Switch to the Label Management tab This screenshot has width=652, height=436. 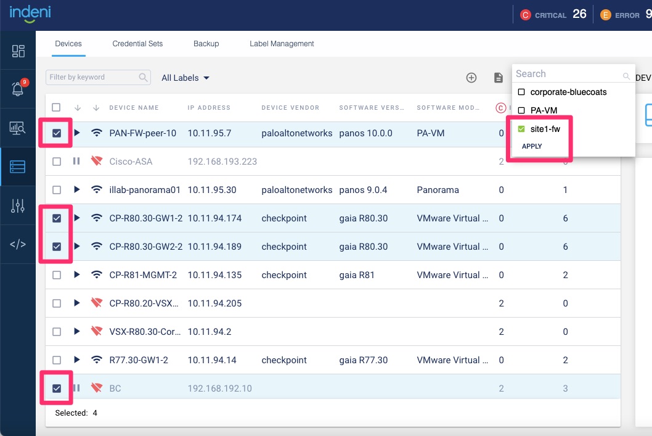[x=282, y=44]
